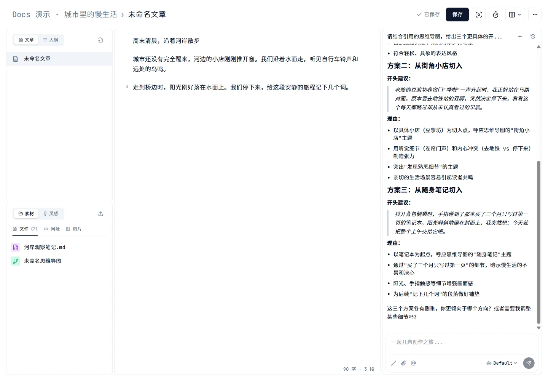Click the heading 周末清晨，沿着河岸散步
The image size is (548, 381).
click(x=166, y=41)
